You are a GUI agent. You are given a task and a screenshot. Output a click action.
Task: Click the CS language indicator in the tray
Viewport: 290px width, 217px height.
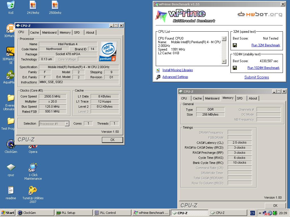pos(252,213)
